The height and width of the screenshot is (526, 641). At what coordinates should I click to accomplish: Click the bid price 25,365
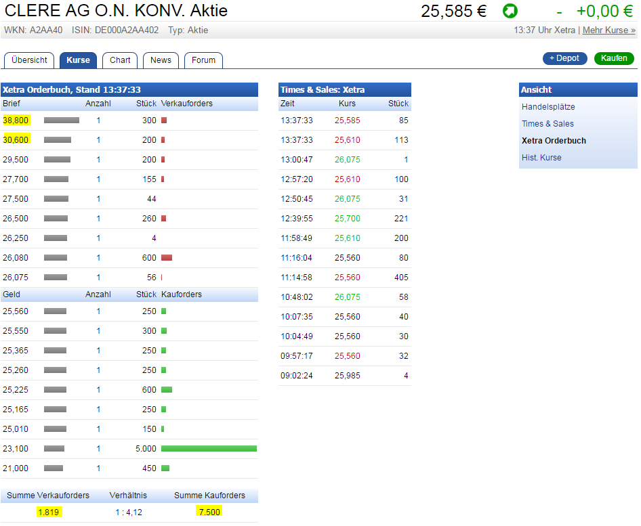(16, 351)
